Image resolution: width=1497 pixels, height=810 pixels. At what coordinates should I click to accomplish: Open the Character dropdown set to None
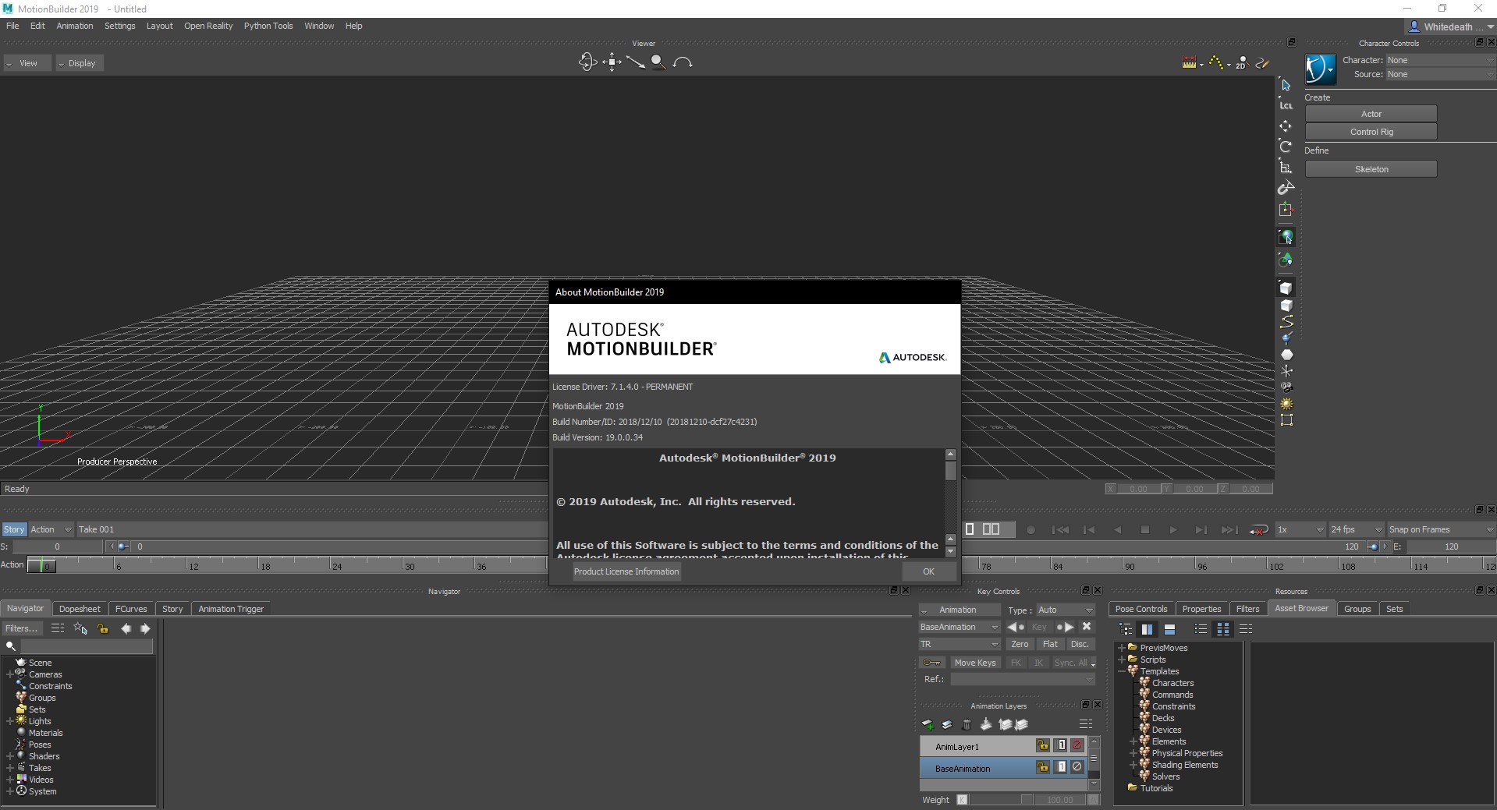1440,60
